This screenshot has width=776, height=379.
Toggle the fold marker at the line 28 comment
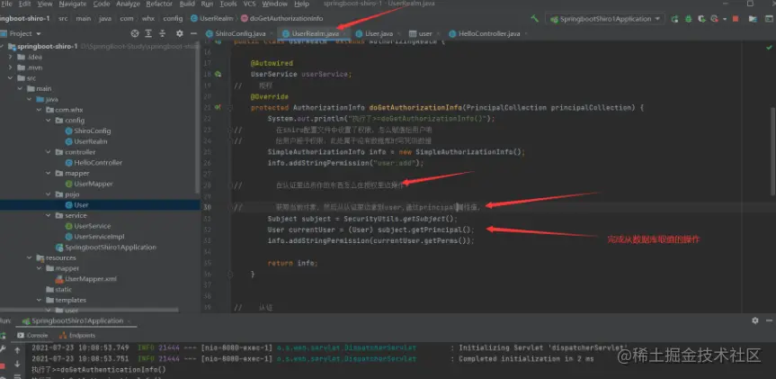pyautogui.click(x=230, y=185)
